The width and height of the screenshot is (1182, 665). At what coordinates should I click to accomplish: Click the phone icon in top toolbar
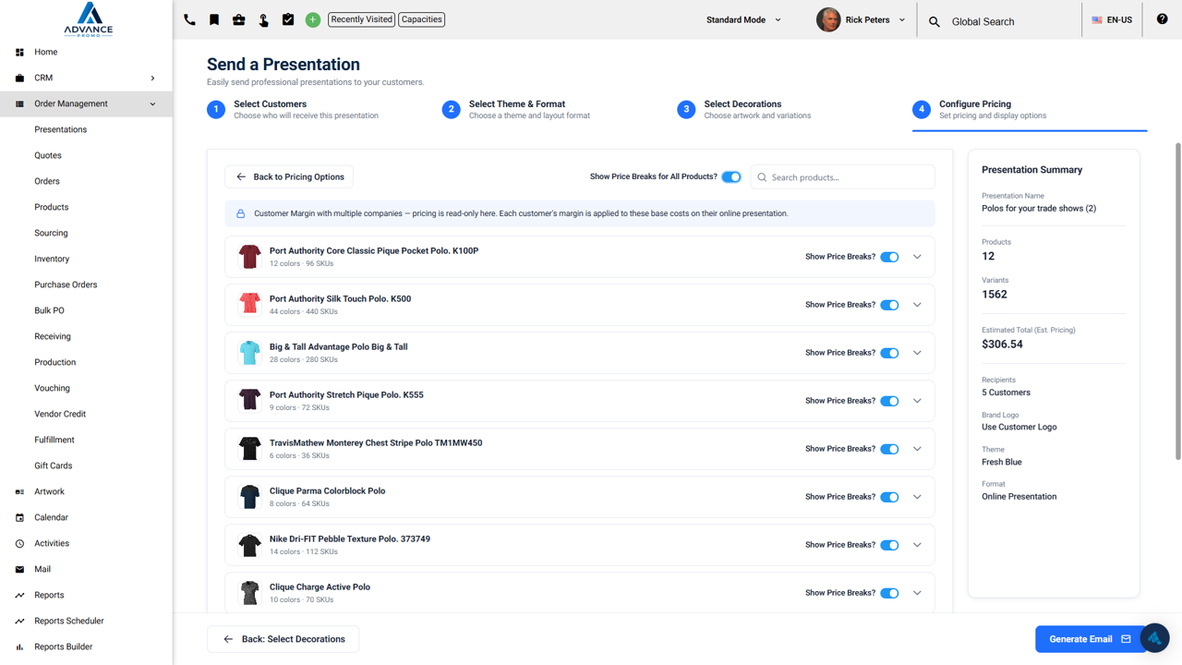[189, 19]
